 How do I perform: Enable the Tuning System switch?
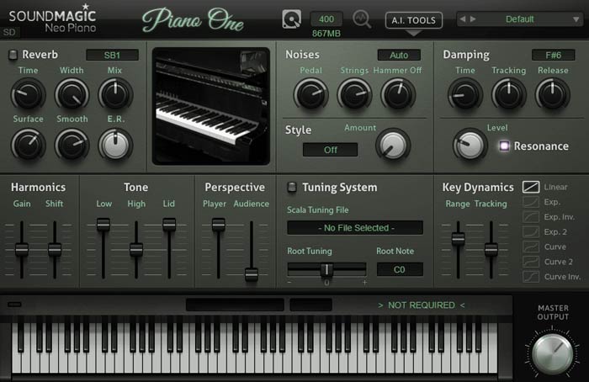coord(291,187)
